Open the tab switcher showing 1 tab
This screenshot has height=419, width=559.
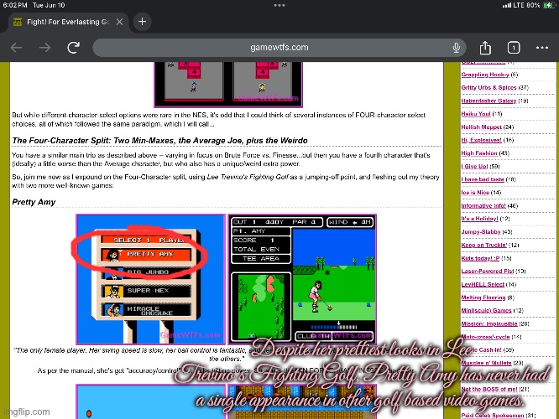[x=514, y=47]
